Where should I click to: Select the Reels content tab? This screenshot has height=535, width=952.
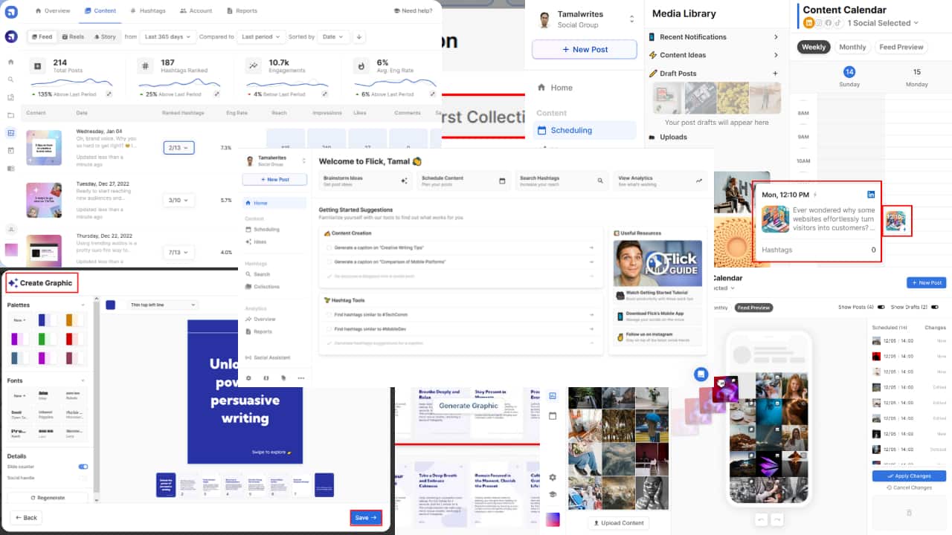[x=73, y=36]
